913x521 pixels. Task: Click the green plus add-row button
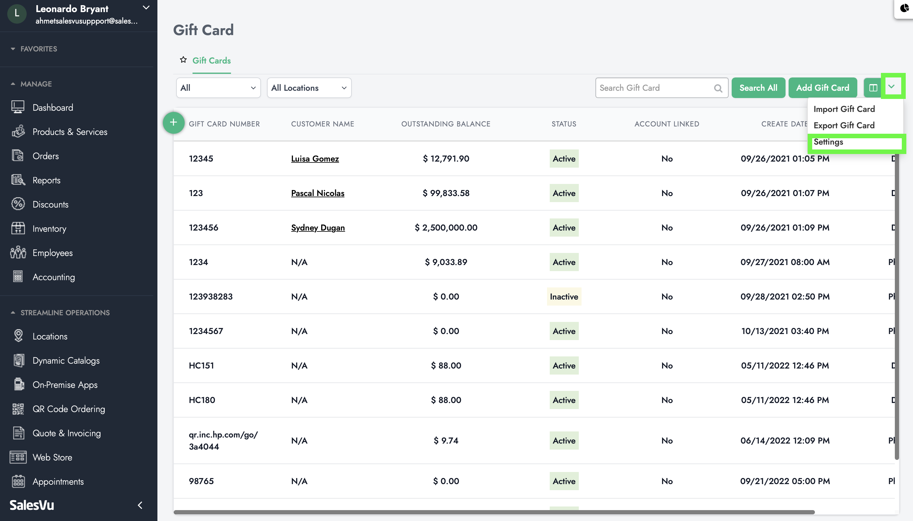coord(173,123)
